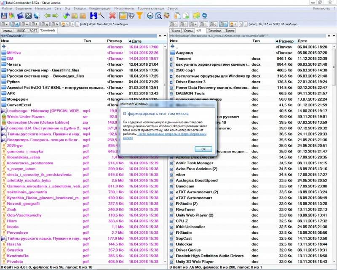This screenshot has width=337, height=270.
Task: Select drive h in right panel
Action: 223,24
